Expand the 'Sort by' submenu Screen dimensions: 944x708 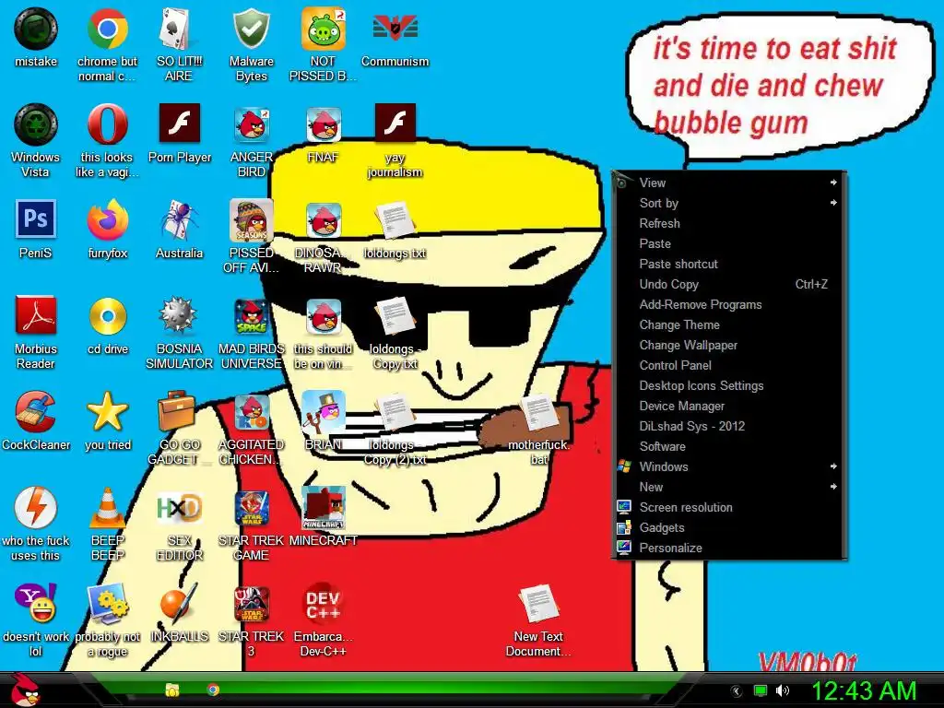pyautogui.click(x=729, y=203)
